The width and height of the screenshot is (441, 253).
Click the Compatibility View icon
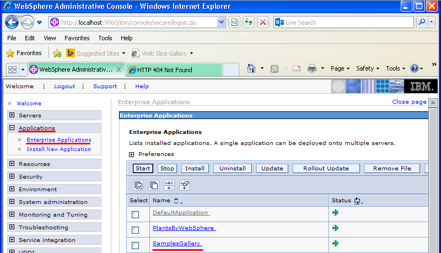[x=235, y=23]
